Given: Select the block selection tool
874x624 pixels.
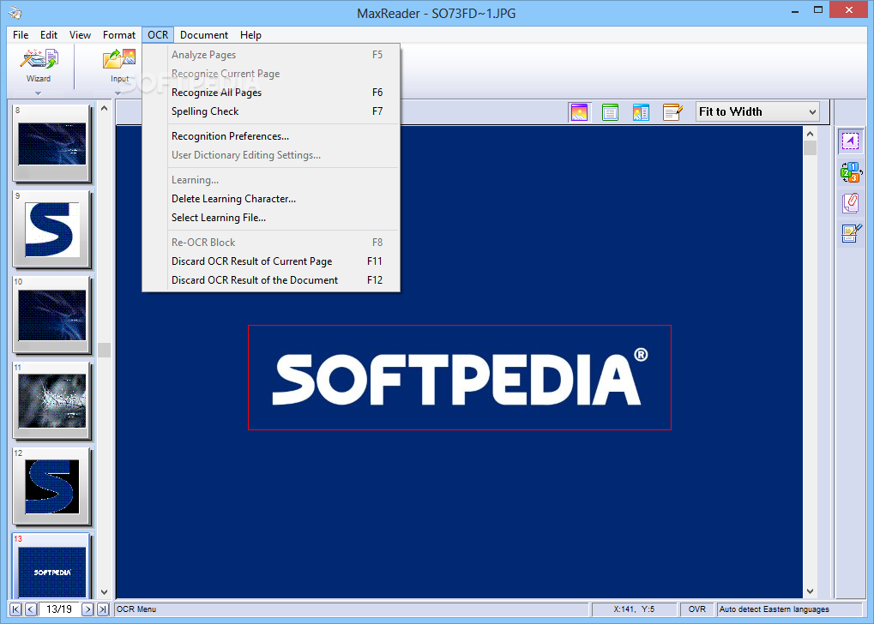Looking at the screenshot, I should [850, 141].
